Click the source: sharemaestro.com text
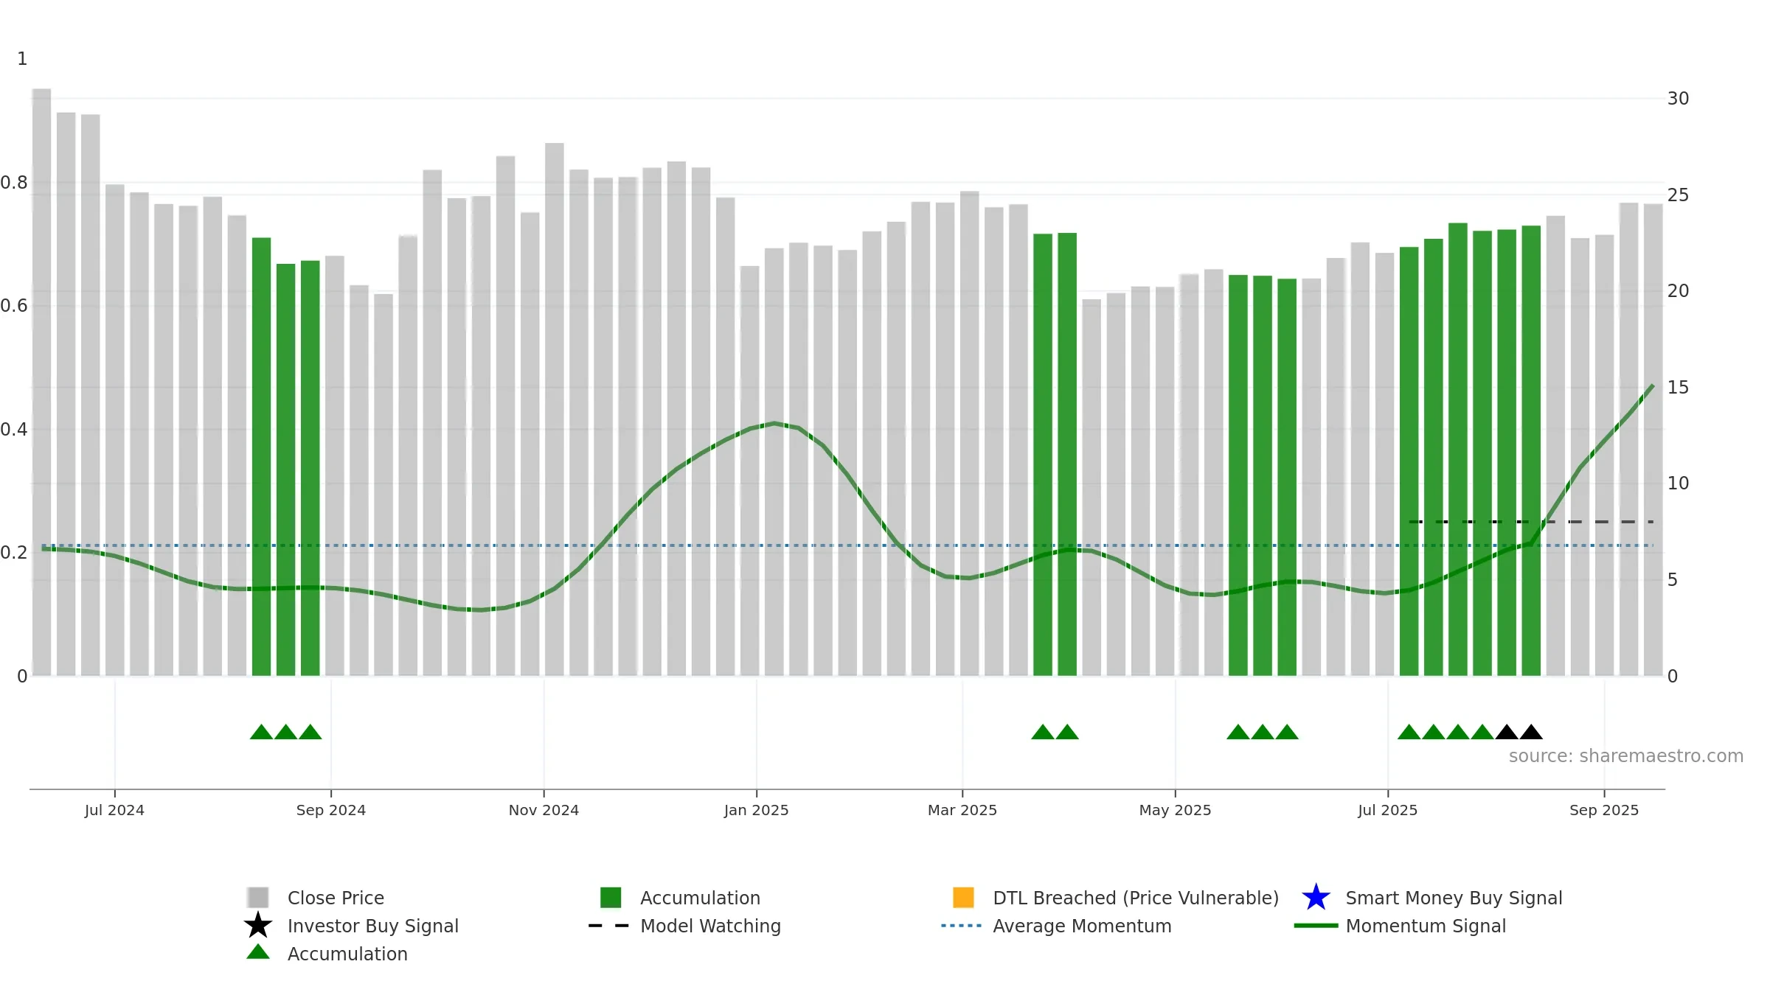The width and height of the screenshot is (1770, 995). tap(1625, 756)
